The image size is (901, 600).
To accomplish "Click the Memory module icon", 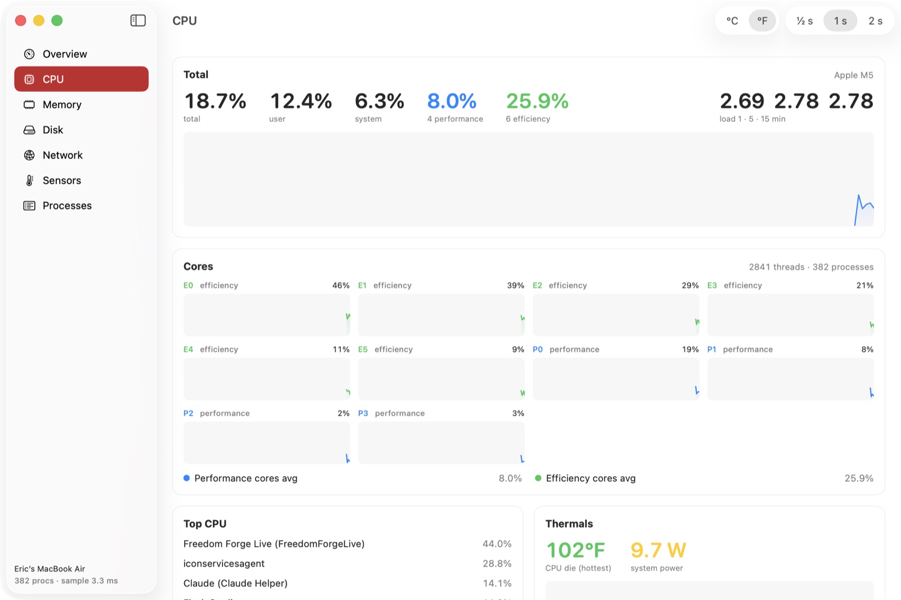I will (29, 105).
